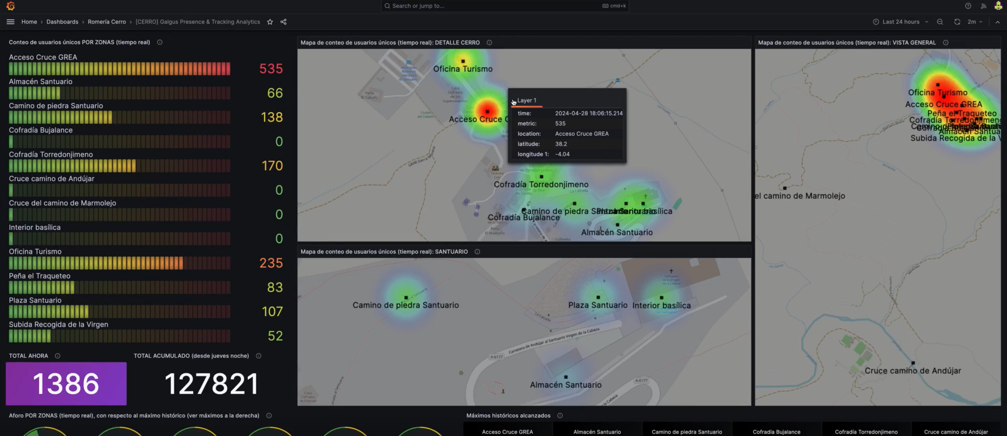The width and height of the screenshot is (1007, 436).
Task: Click the 83 value for Peña el Traqueteo
Action: click(x=275, y=287)
